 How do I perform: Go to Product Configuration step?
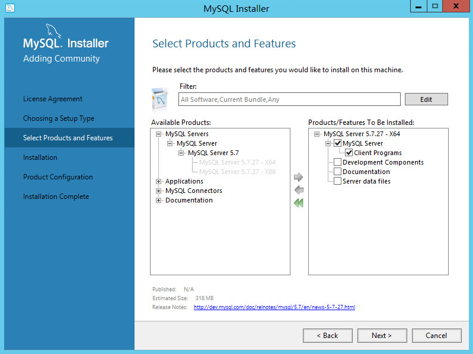click(58, 177)
